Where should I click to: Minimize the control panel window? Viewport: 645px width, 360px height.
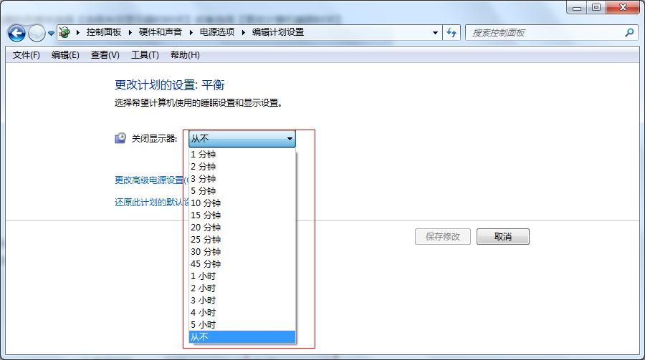(x=577, y=7)
